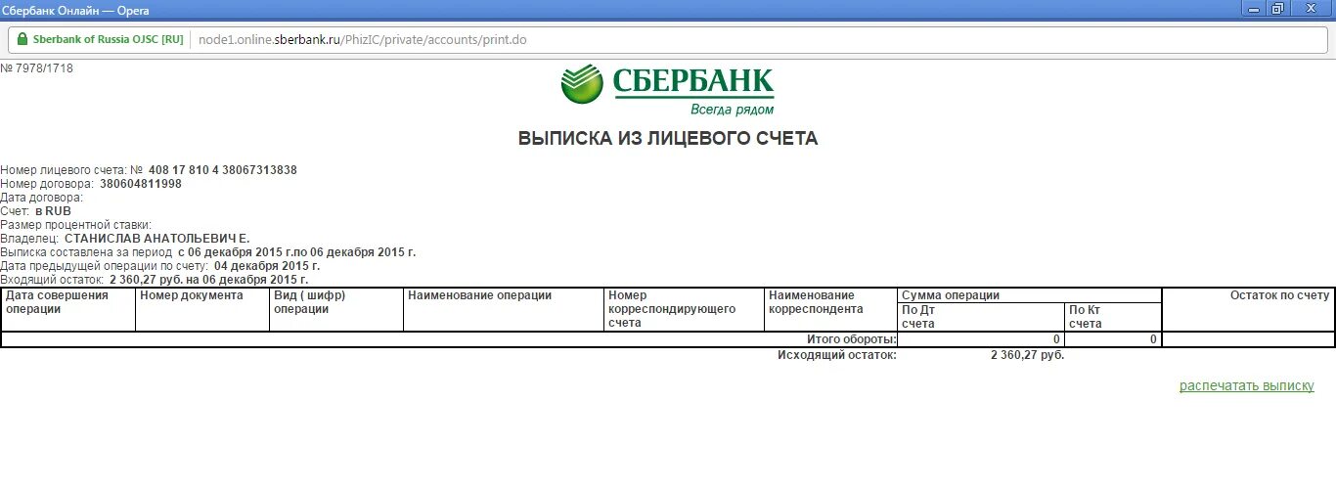Click contract number '380604811998'
Viewport: 1336px width, 492px height.
coord(141,184)
